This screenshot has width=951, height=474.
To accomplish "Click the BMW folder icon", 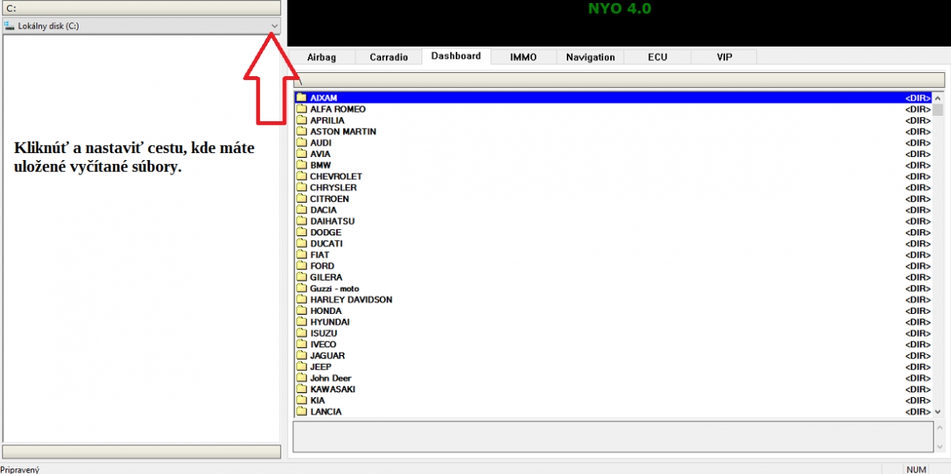I will [301, 165].
